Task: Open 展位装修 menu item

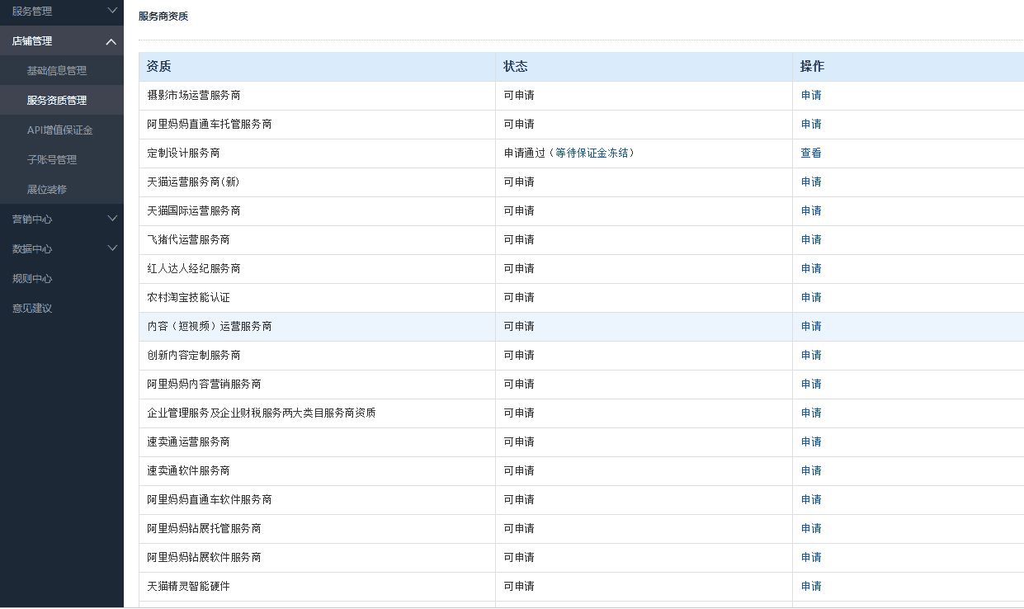Action: (47, 190)
